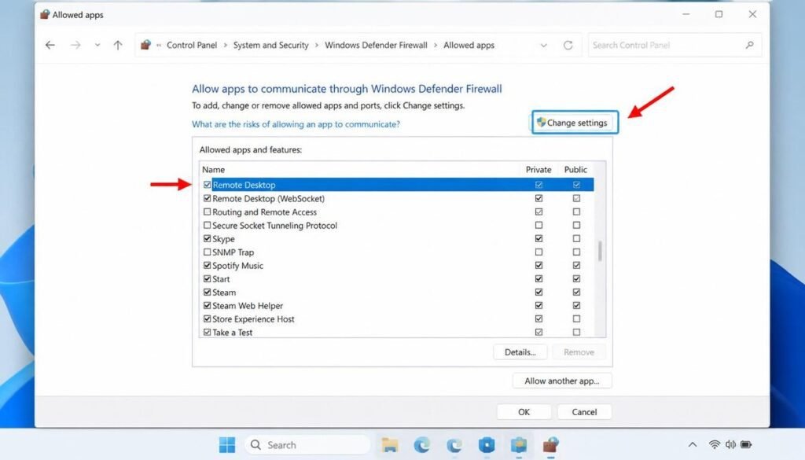The image size is (805, 460).
Task: Check battery status in system tray
Action: (x=746, y=444)
